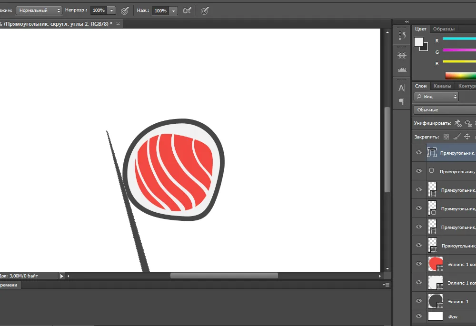This screenshot has height=326, width=476.
Task: Click the vertical scrollbar up arrow
Action: tap(387, 32)
